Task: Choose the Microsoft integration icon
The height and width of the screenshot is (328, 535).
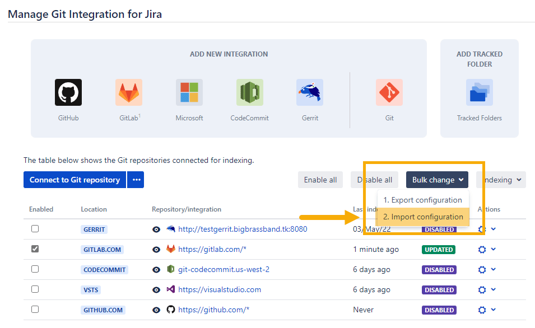Action: (189, 92)
